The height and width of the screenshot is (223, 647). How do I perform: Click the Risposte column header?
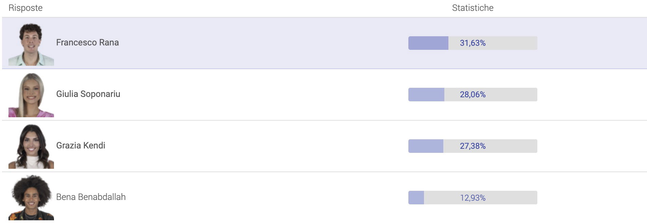(25, 8)
